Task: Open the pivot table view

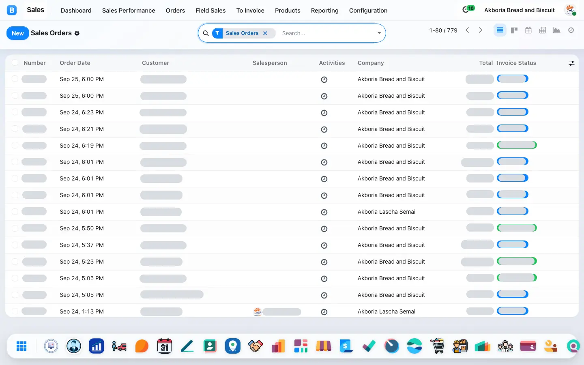Action: 543,30
